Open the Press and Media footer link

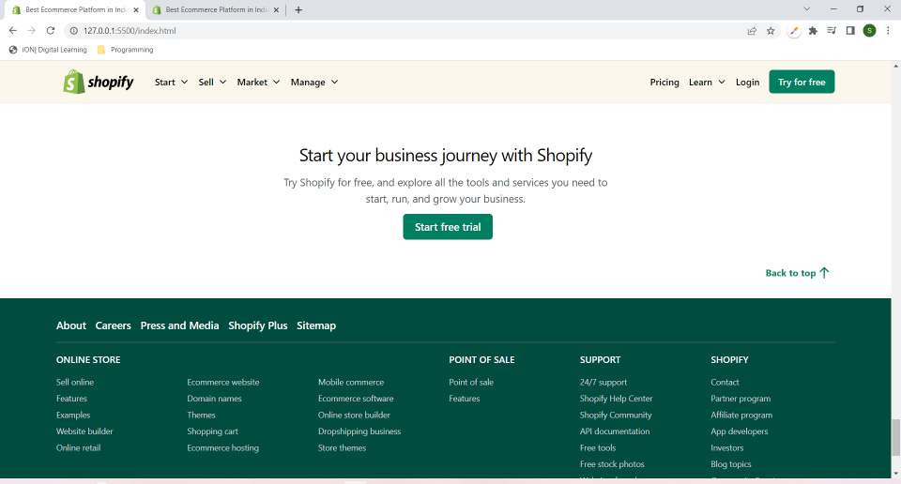coord(179,325)
